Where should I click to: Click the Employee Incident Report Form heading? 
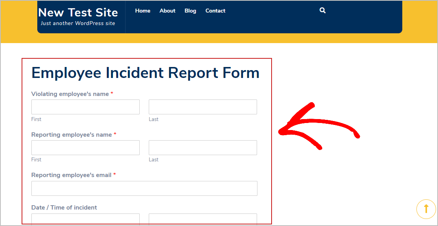tap(146, 73)
